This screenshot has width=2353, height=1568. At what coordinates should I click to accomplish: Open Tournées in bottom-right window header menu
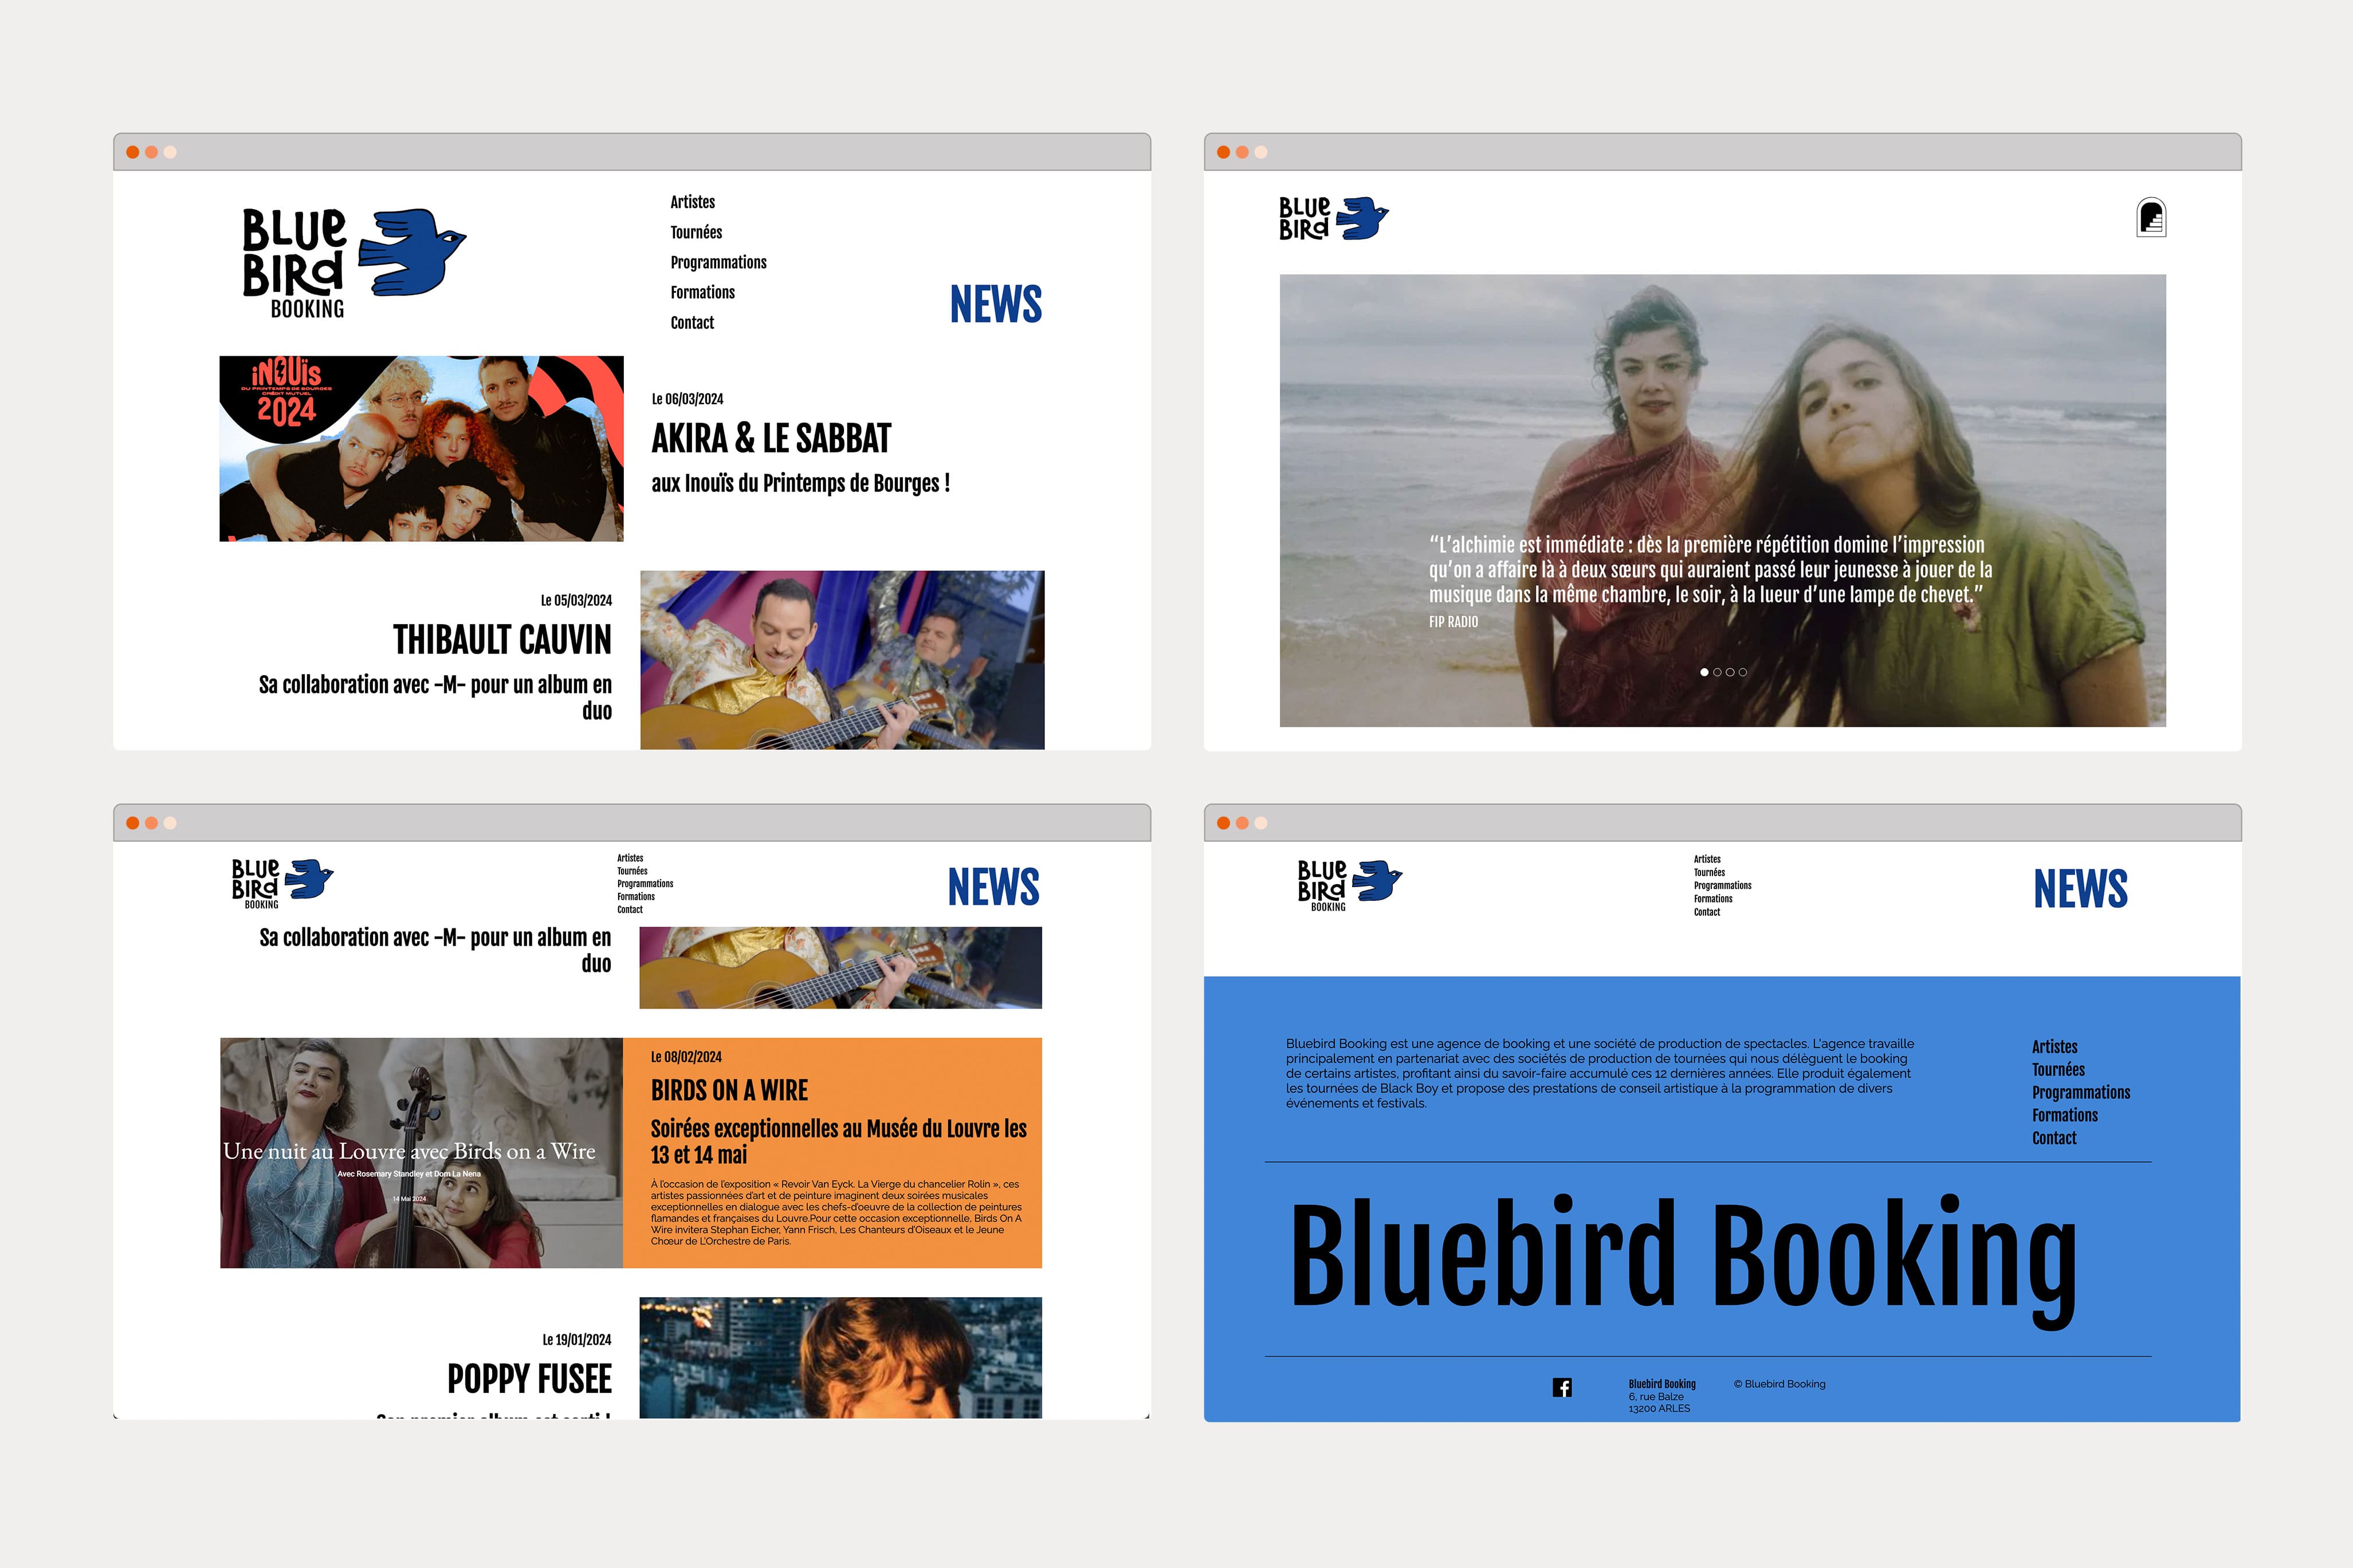[x=1710, y=872]
